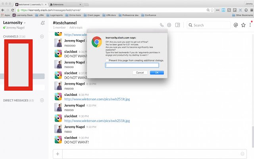Click the CHANNELS (116) header

[x=14, y=37]
